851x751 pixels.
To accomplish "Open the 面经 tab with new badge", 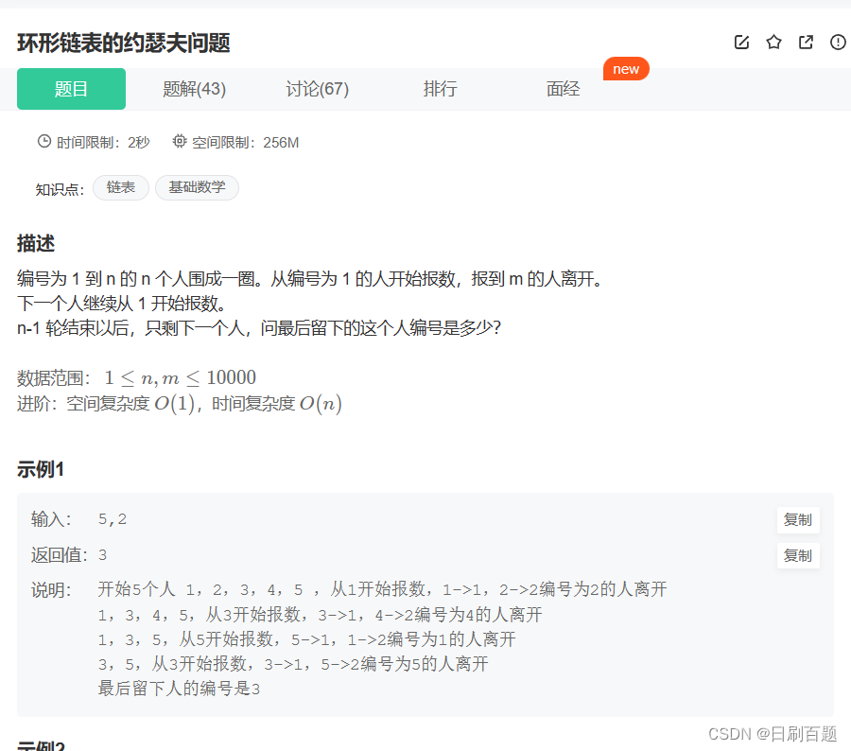I will (x=563, y=88).
